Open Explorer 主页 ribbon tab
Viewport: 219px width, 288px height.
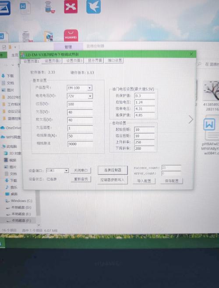coord(14,55)
